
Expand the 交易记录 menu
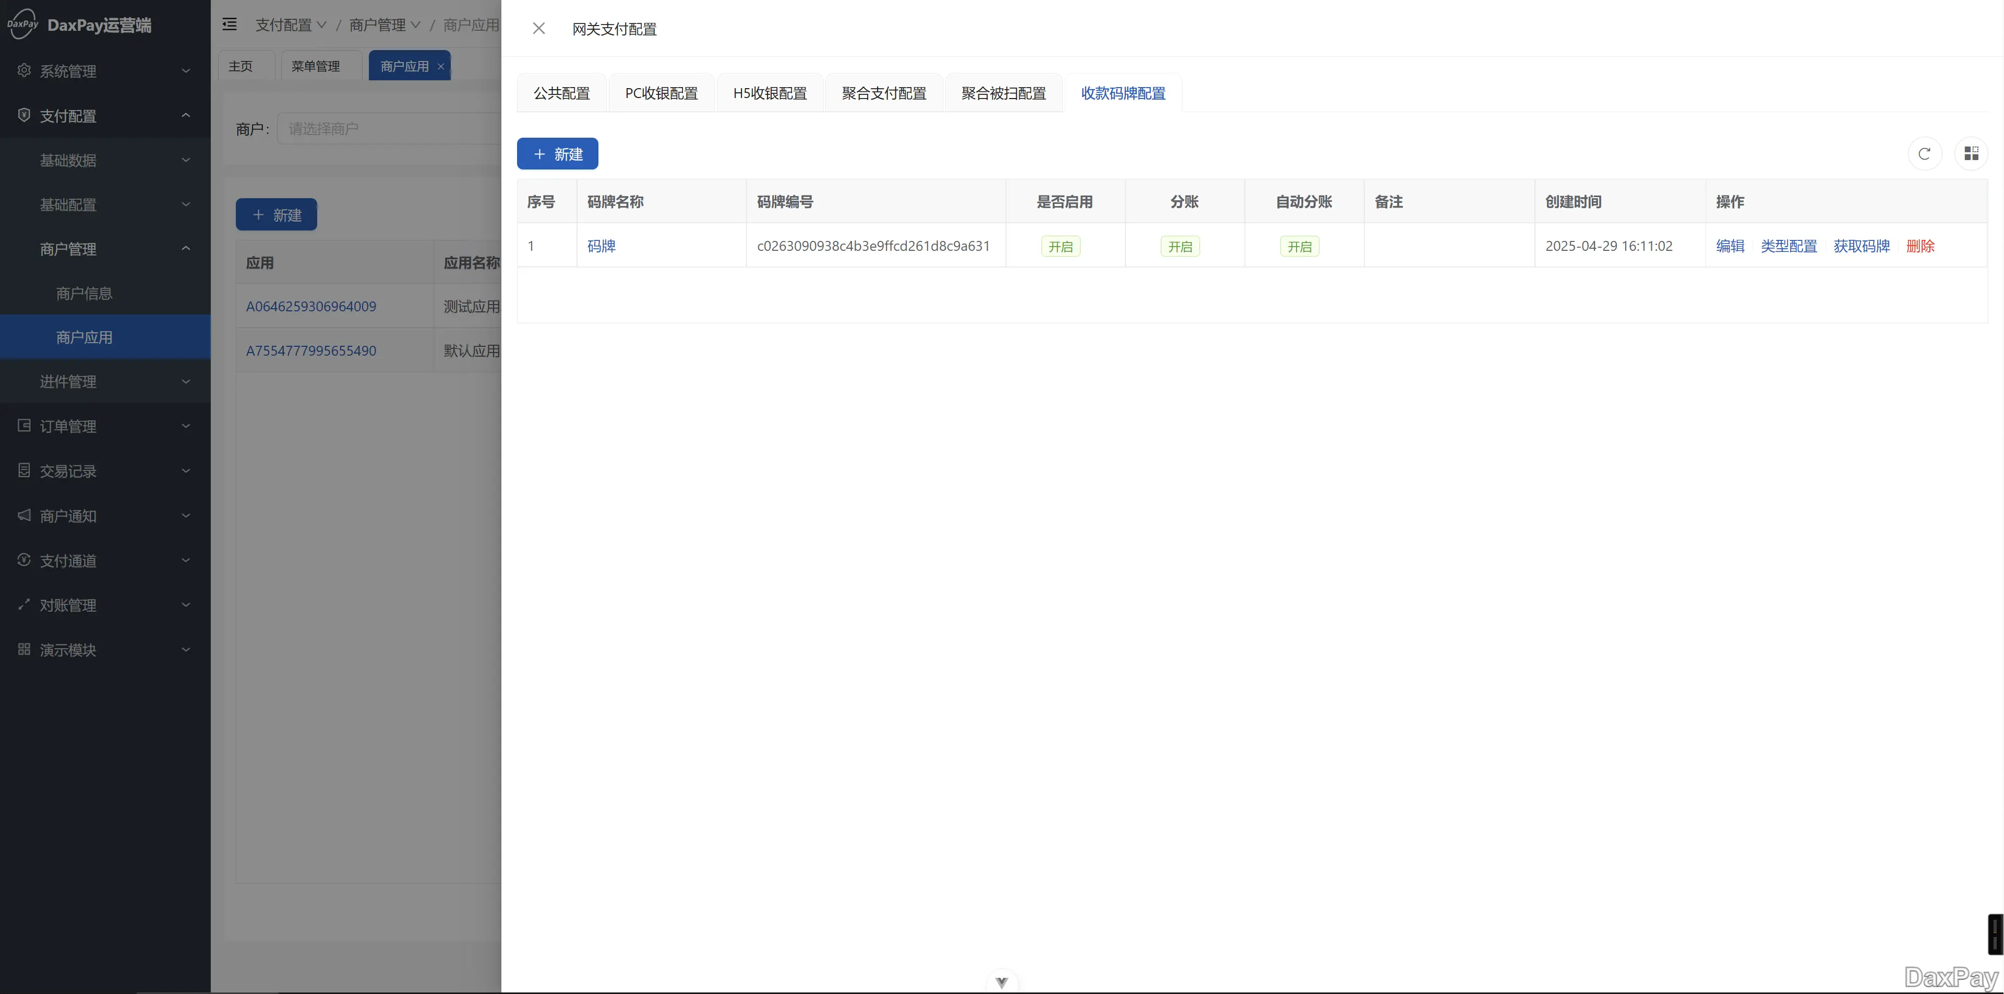pos(186,470)
